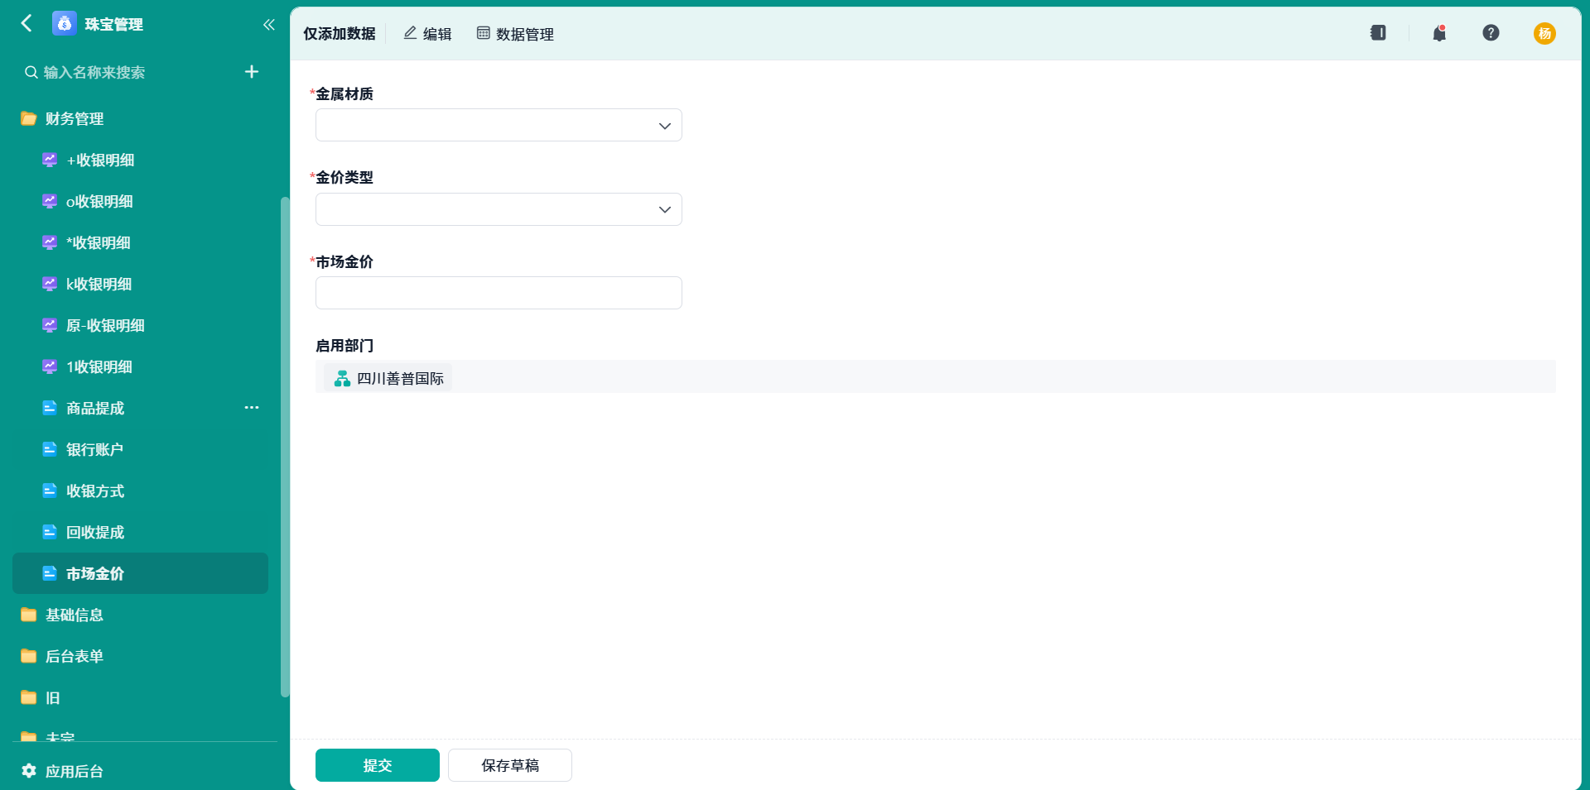Screen dimensions: 1590x790
Task: Click the 数据管理 table icon
Action: click(x=484, y=33)
